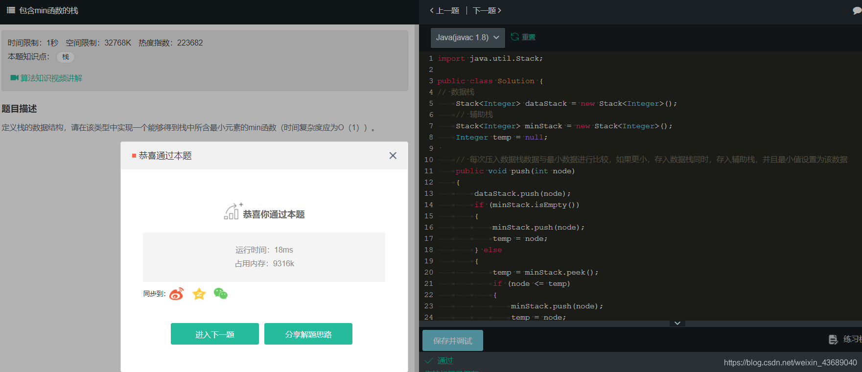The height and width of the screenshot is (372, 862).
Task: Open the practice mode document icon
Action: 833,339
